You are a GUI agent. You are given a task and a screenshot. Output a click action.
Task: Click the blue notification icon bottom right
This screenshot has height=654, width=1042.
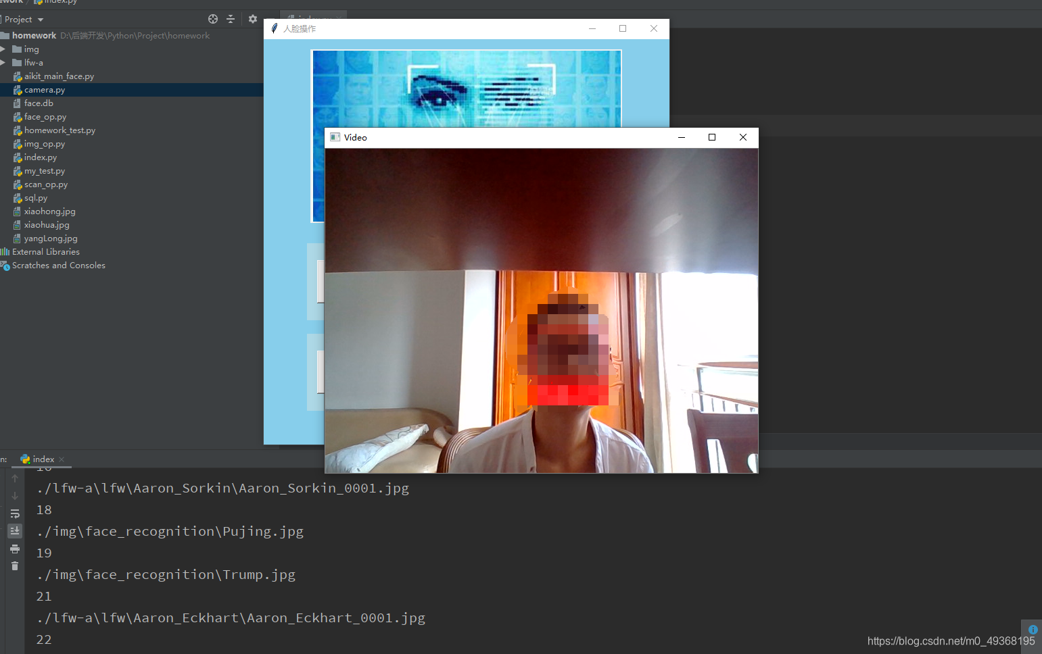(x=1033, y=629)
